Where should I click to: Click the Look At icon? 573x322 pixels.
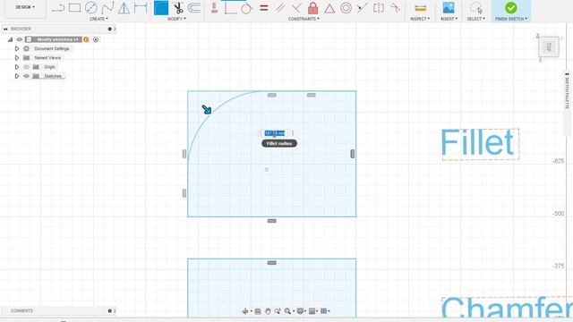point(258,311)
